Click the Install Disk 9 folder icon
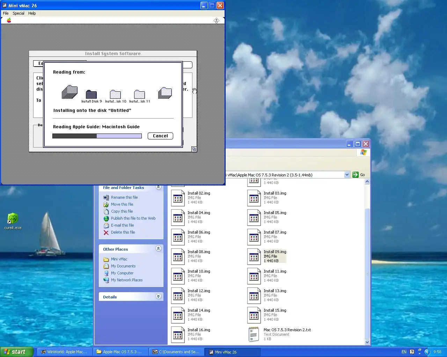Screen dimensions: 447x357 coord(91,94)
